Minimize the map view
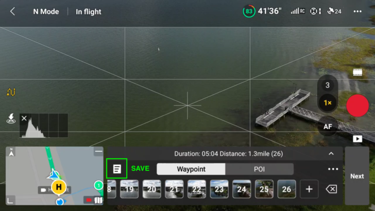This screenshot has height=211, width=375. [98, 151]
